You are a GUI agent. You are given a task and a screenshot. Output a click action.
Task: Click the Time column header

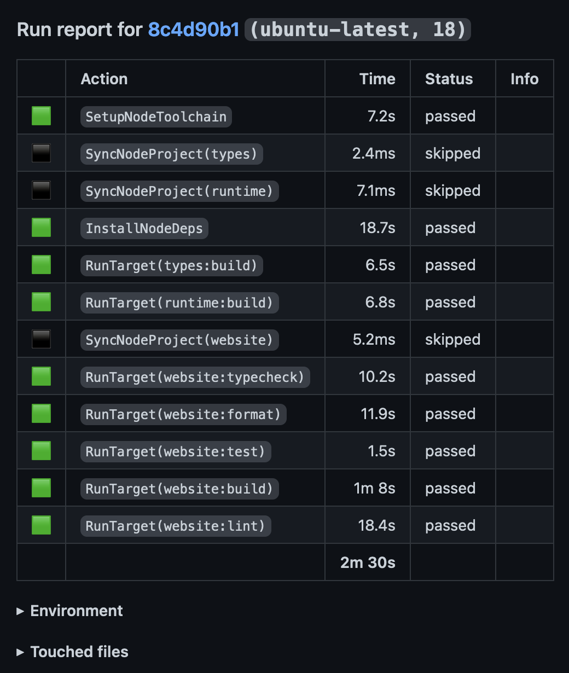[378, 79]
